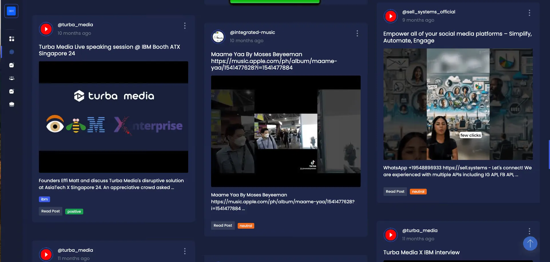Click YouTube avatar of bottom-left @turba_media post
This screenshot has width=550, height=262.
[46, 255]
